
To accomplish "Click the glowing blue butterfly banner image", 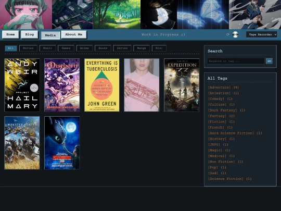I will tap(203, 15).
